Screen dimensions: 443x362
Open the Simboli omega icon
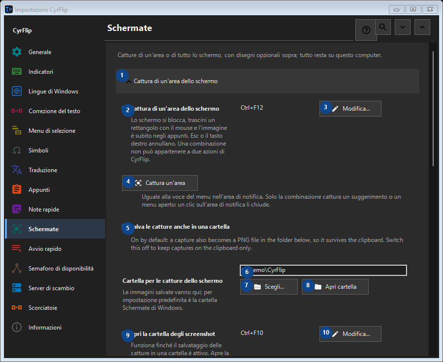pyautogui.click(x=17, y=150)
